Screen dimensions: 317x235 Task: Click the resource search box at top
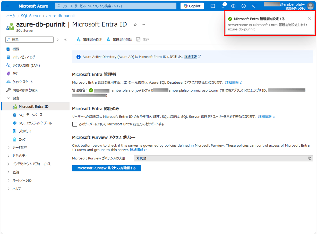(116, 6)
